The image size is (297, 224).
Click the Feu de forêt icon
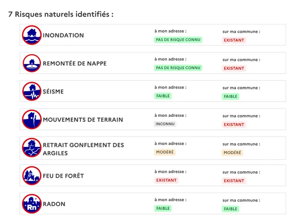[x=31, y=175]
